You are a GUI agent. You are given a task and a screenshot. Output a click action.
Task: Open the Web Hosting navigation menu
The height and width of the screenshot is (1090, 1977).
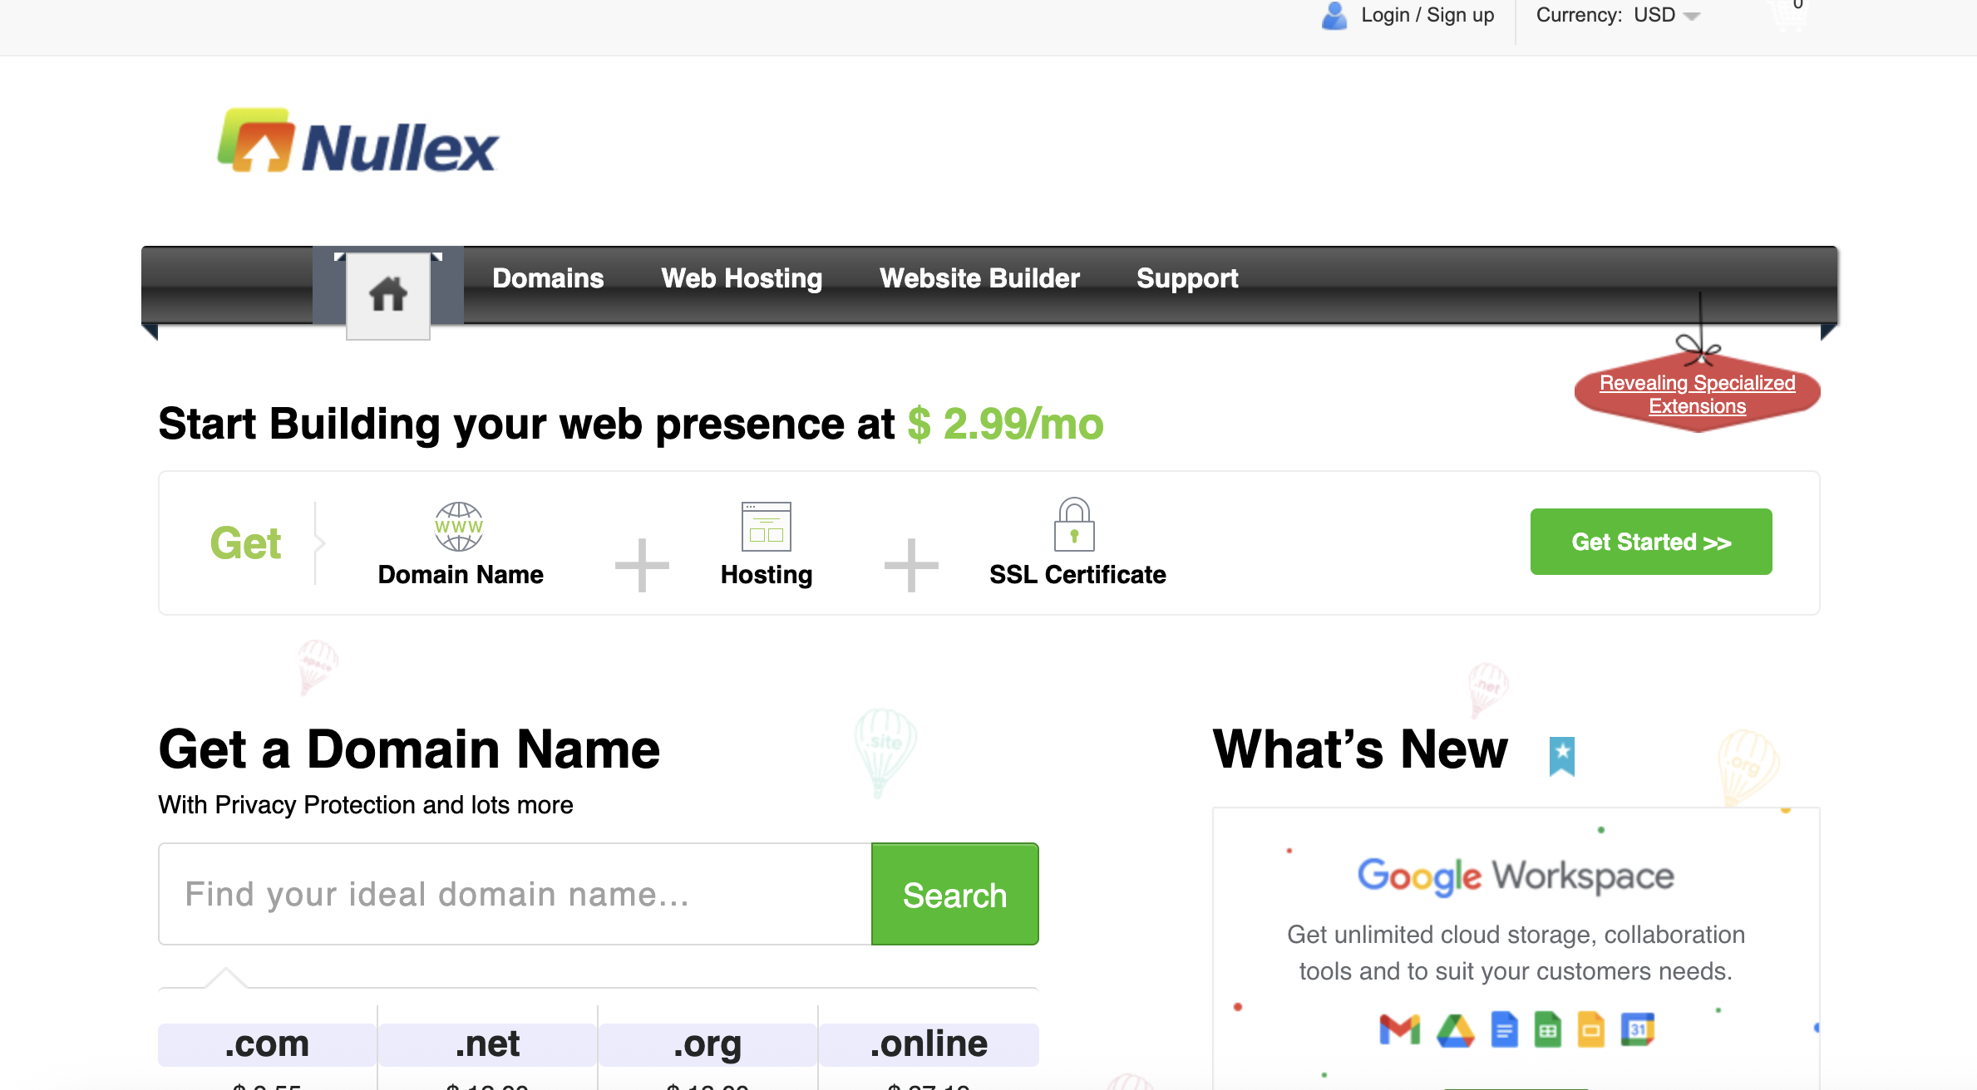pyautogui.click(x=742, y=278)
